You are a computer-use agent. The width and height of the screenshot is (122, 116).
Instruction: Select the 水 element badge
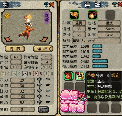point(25,74)
